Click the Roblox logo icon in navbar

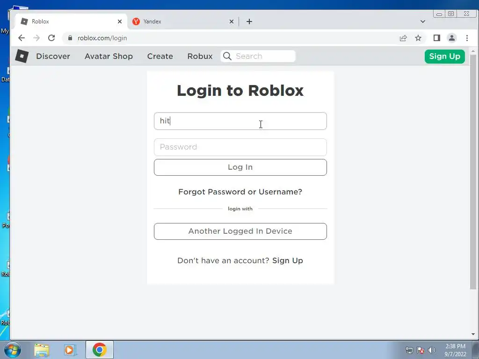(x=22, y=56)
